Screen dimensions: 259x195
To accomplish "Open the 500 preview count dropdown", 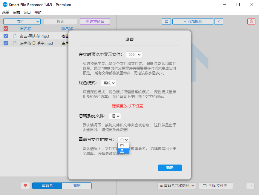I will tap(134, 55).
